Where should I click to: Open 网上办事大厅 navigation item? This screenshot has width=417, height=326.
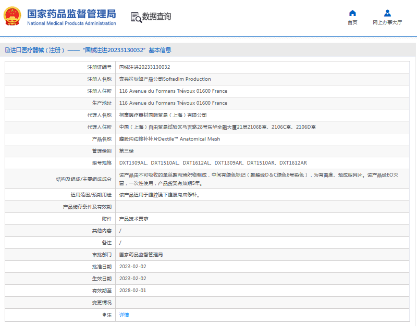coord(387,22)
